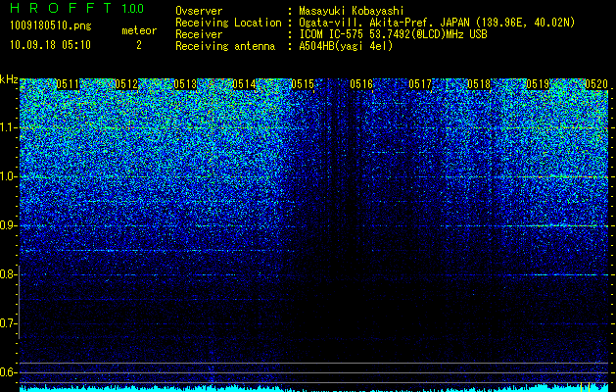Click the 0517 time marker
The width and height of the screenshot is (616, 392).
coord(420,84)
